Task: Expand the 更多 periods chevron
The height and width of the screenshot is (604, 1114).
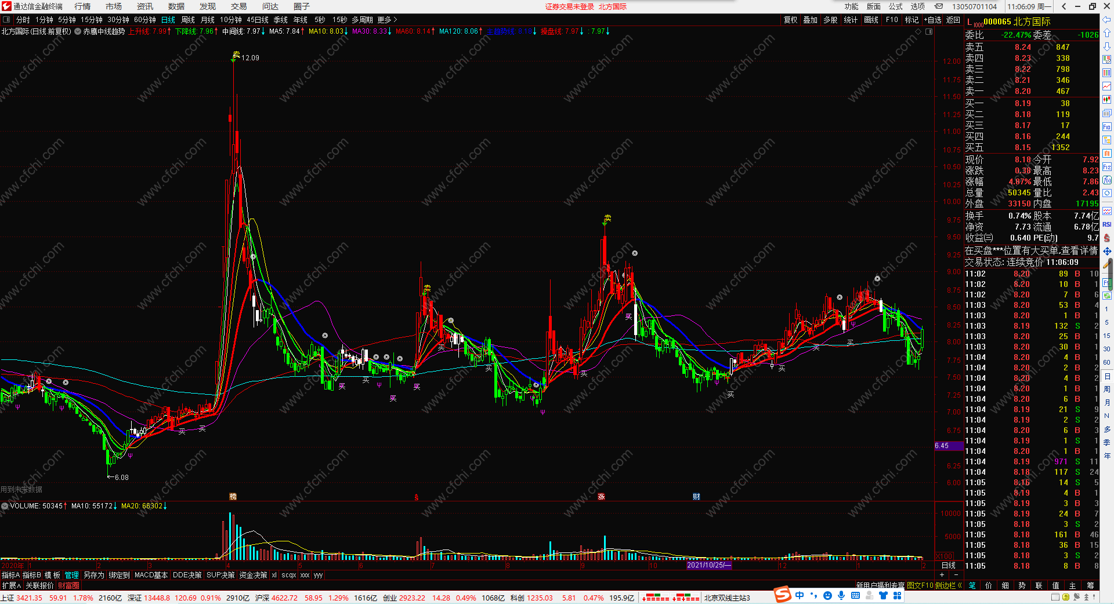Action: tap(388, 20)
